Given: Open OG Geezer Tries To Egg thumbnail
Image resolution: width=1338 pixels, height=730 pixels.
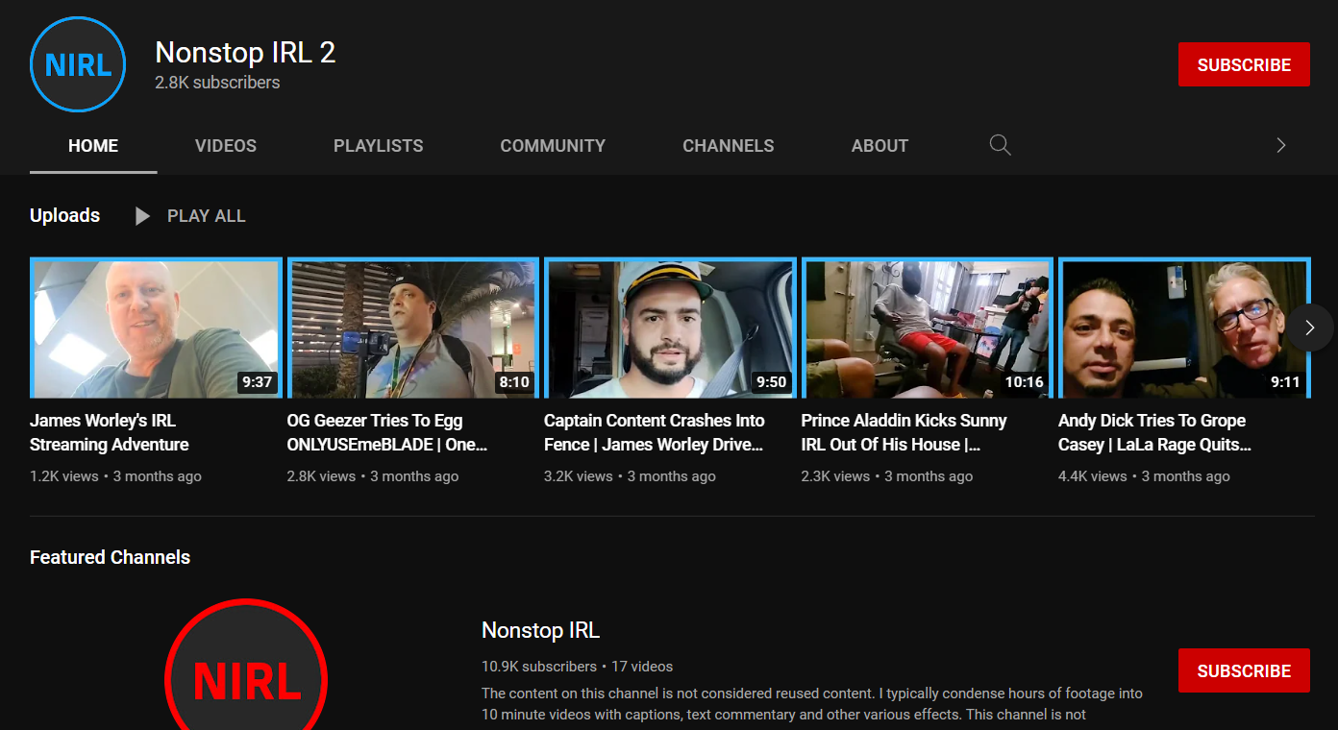Looking at the screenshot, I should tap(413, 328).
